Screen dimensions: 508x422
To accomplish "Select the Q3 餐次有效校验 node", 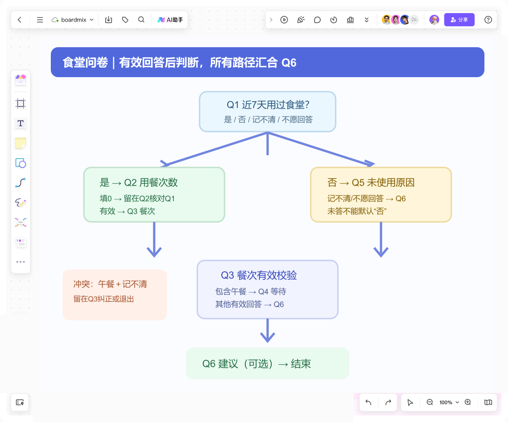I will click(x=267, y=290).
